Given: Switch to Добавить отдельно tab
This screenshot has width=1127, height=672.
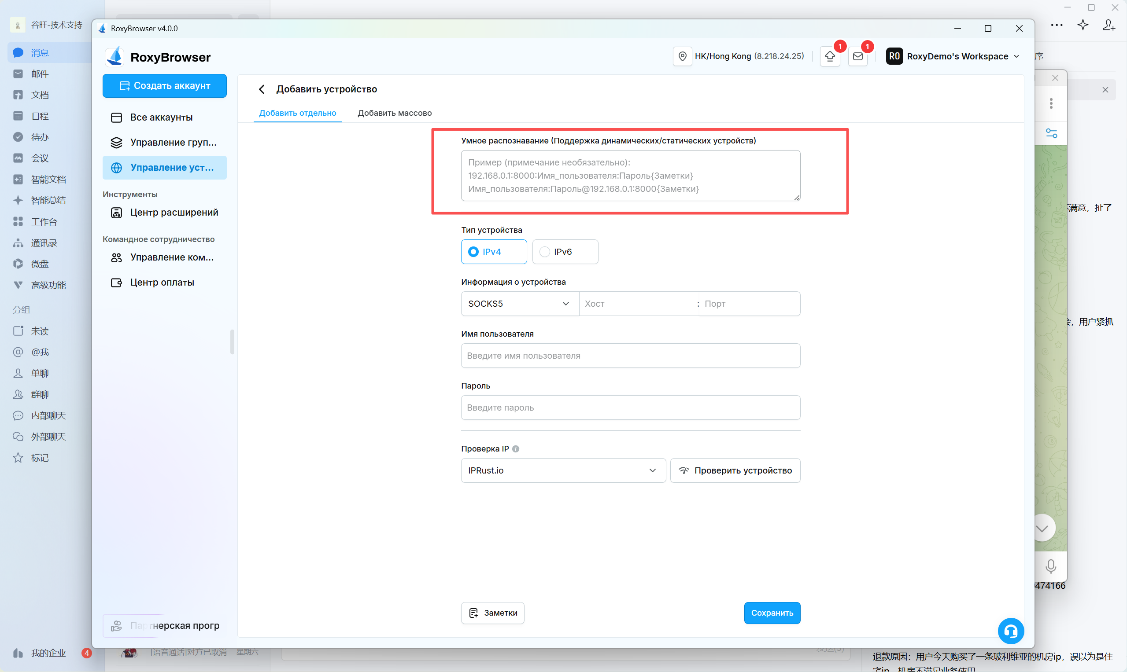Looking at the screenshot, I should tap(297, 113).
